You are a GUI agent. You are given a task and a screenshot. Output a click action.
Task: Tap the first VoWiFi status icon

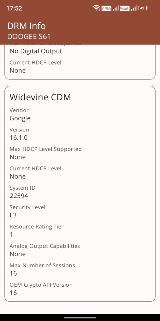106,9
